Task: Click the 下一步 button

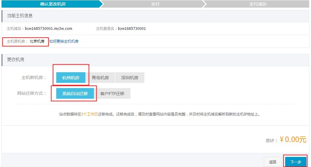Action: pyautogui.click(x=295, y=162)
